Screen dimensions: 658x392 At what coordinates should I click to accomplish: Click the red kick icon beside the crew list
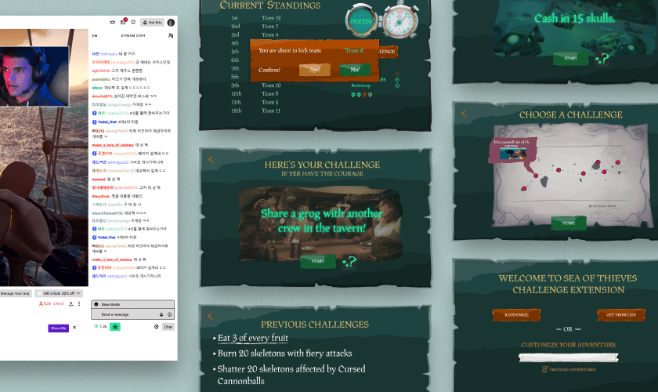(x=397, y=74)
